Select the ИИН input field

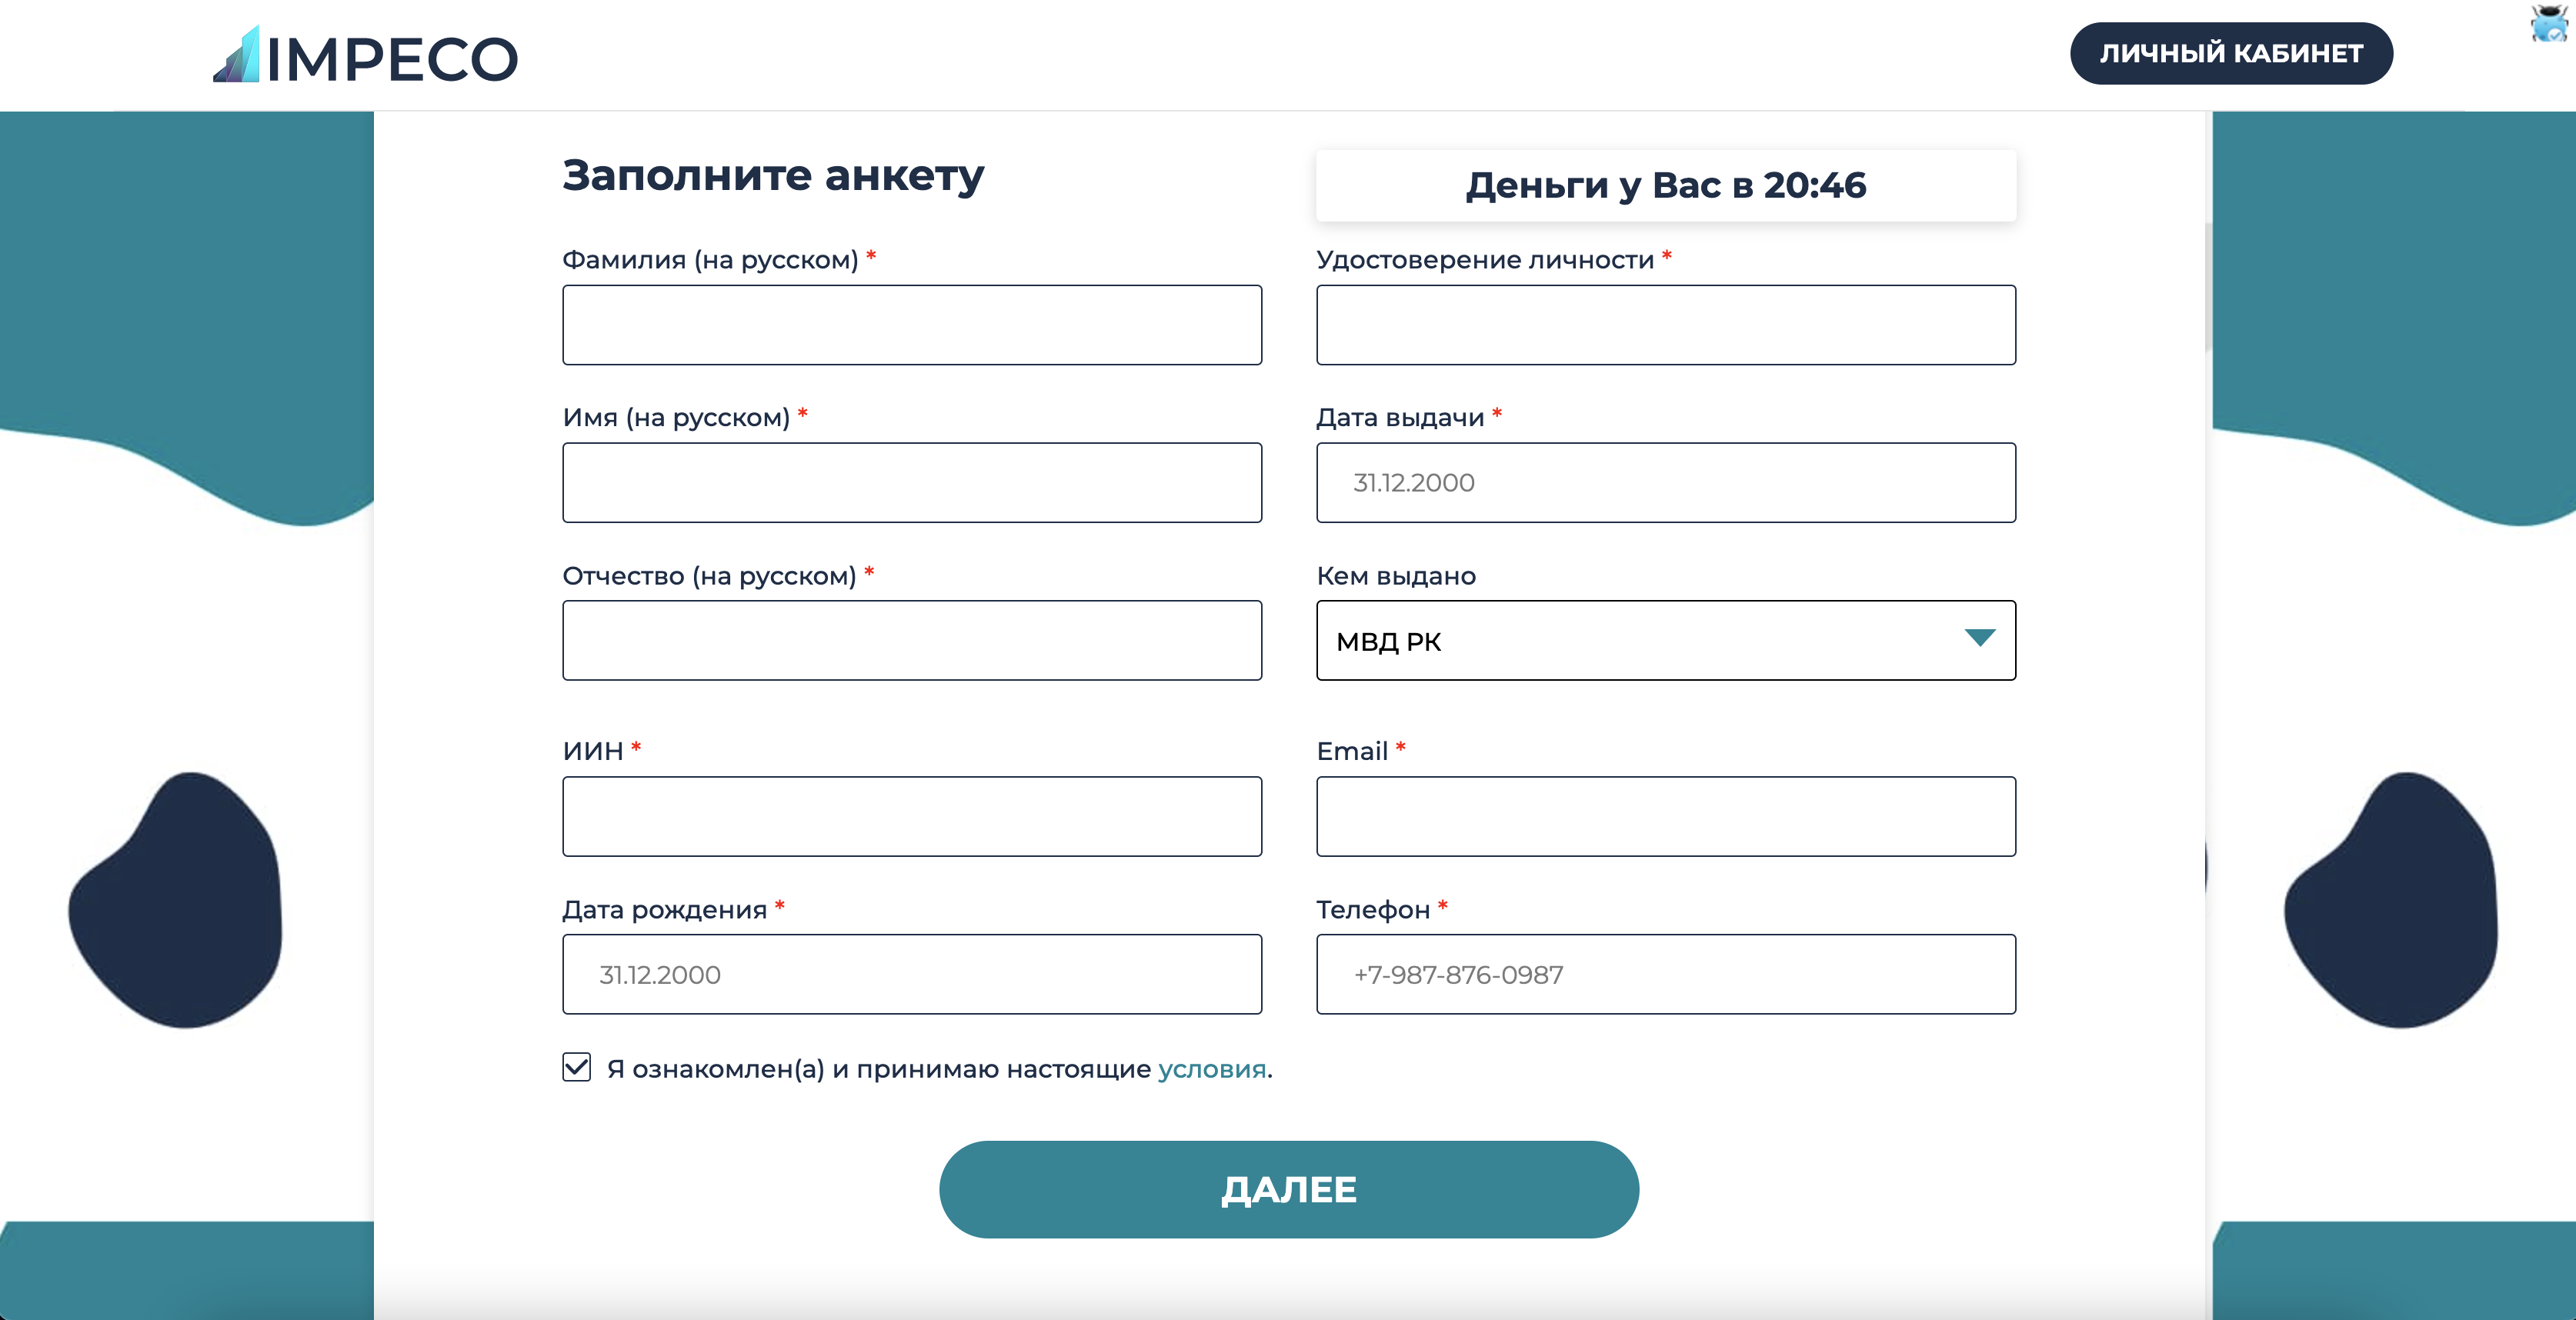point(913,813)
